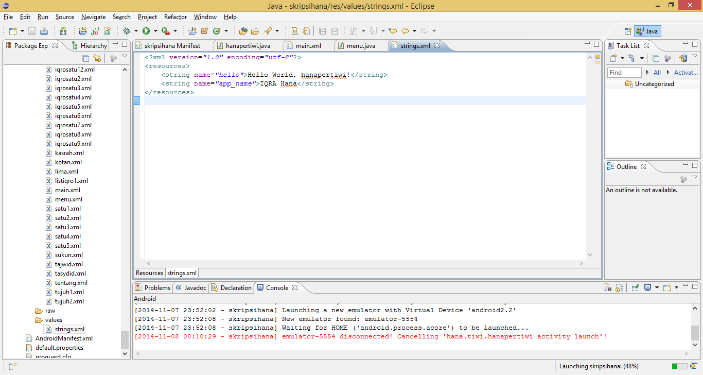Click the New Java Class icon
The height and width of the screenshot is (375, 703).
tap(217, 31)
